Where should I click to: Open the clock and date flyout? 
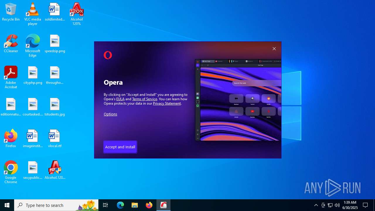350,205
